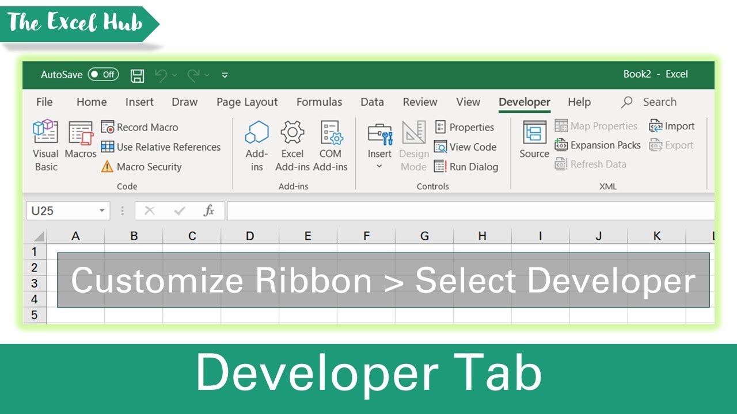Click Import XML
Image resolution: width=737 pixels, height=414 pixels.
[672, 126]
